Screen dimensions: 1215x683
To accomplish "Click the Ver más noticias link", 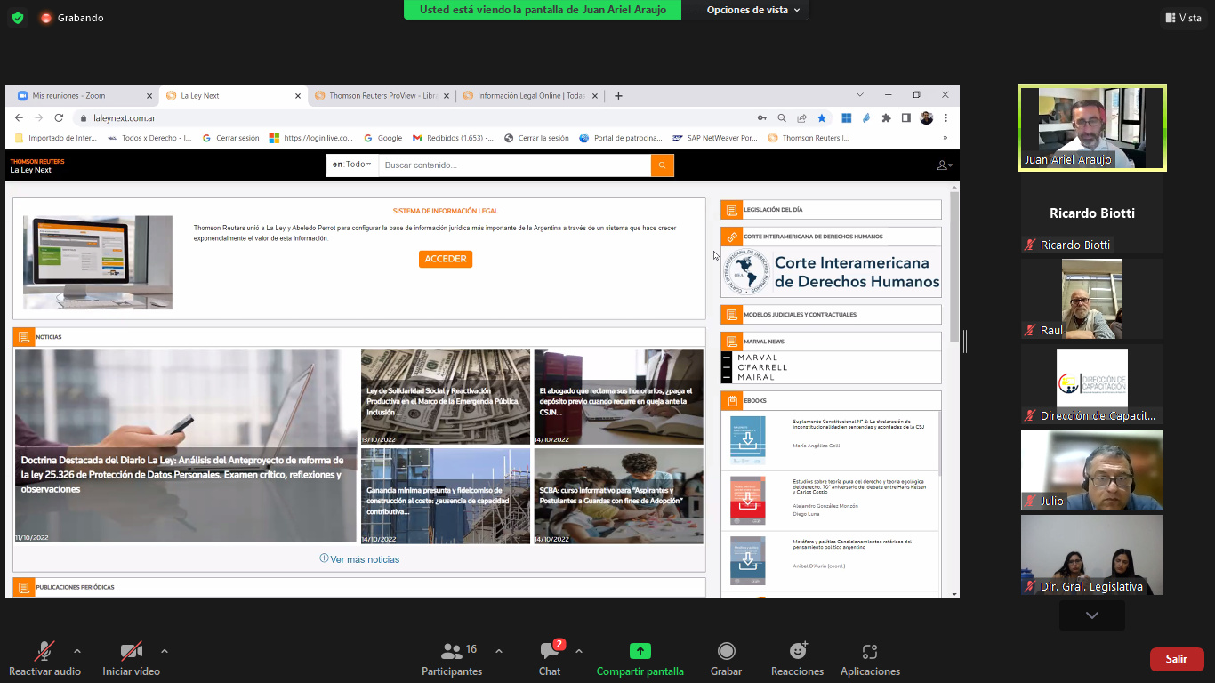I will pos(359,559).
